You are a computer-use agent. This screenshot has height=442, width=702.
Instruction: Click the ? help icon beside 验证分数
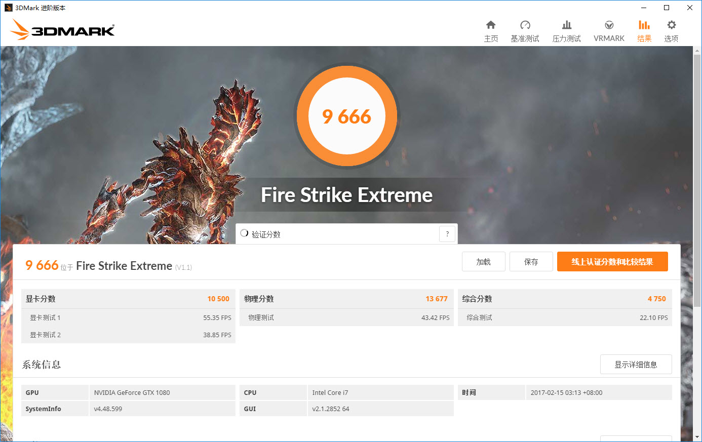[x=447, y=233]
